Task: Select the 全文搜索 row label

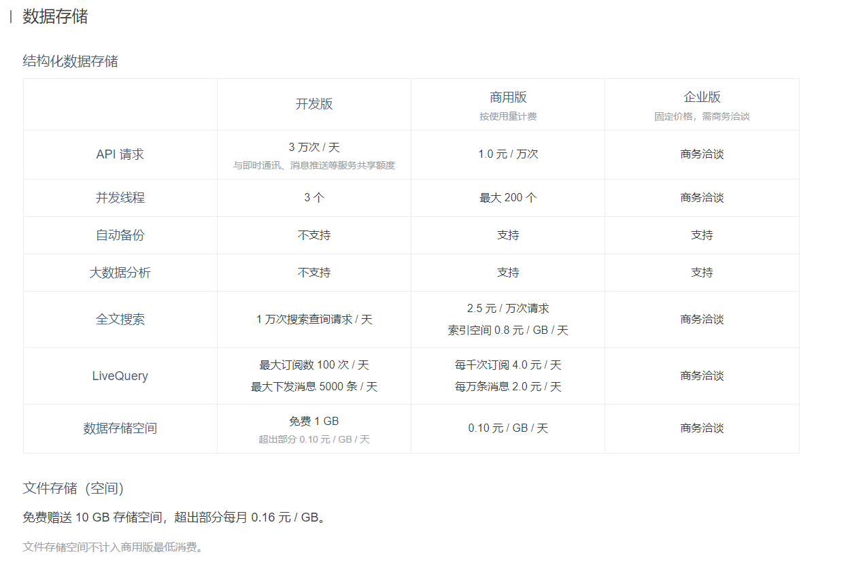Action: click(x=120, y=319)
